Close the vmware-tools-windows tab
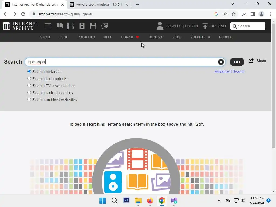The width and height of the screenshot is (276, 207). click(x=127, y=5)
